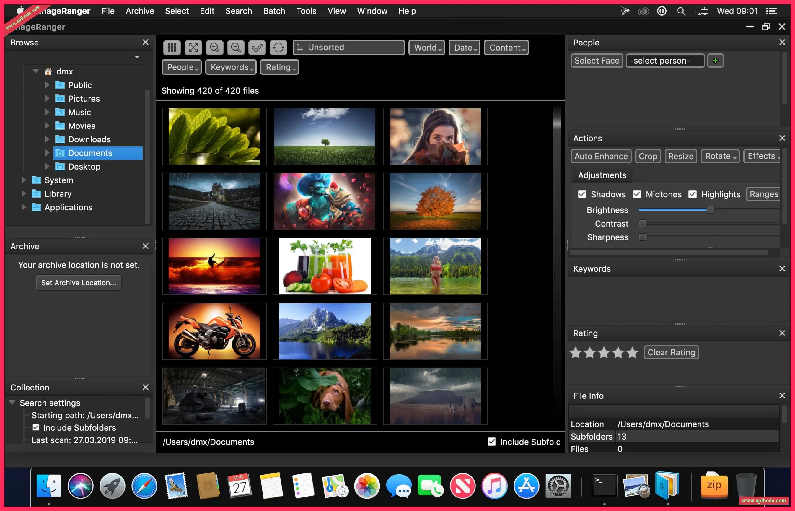Click Set Archive Location button

pyautogui.click(x=79, y=283)
